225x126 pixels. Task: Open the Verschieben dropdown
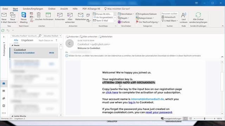(126, 14)
